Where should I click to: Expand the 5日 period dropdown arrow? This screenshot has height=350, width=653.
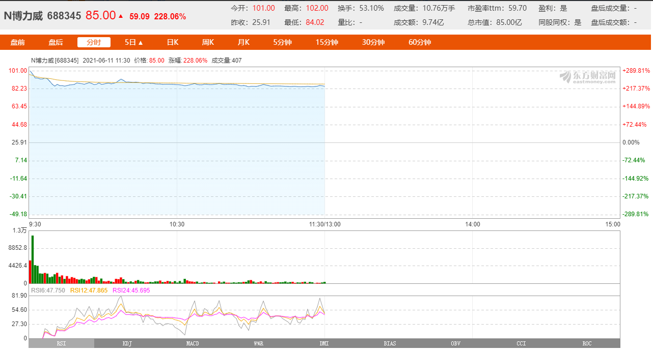click(x=141, y=43)
